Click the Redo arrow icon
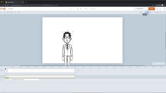The image size is (166, 93). (x=74, y=9)
